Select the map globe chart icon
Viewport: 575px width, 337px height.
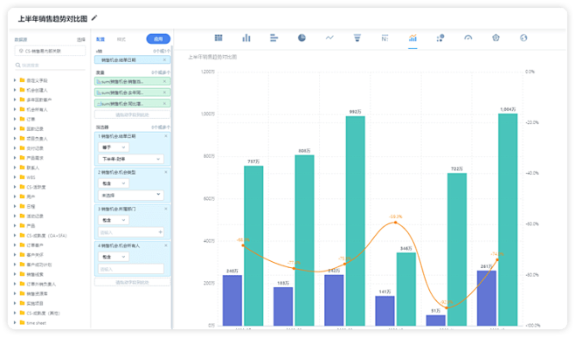pos(523,38)
